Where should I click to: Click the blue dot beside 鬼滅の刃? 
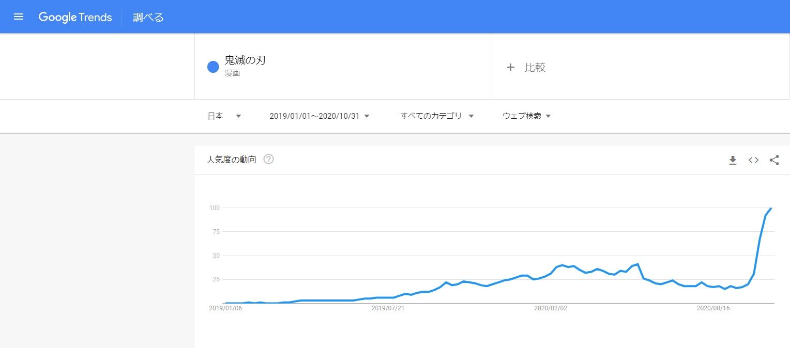coord(213,67)
